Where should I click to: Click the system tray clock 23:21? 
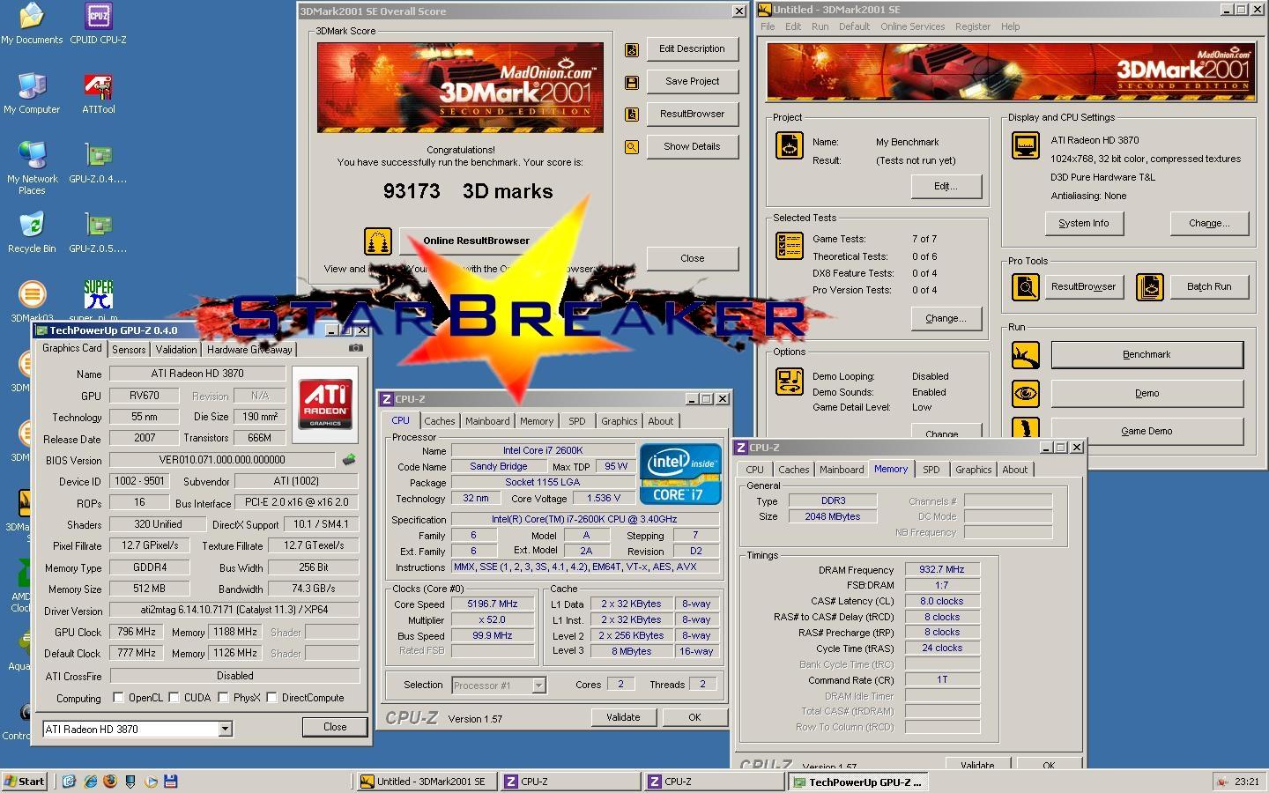[x=1246, y=782]
